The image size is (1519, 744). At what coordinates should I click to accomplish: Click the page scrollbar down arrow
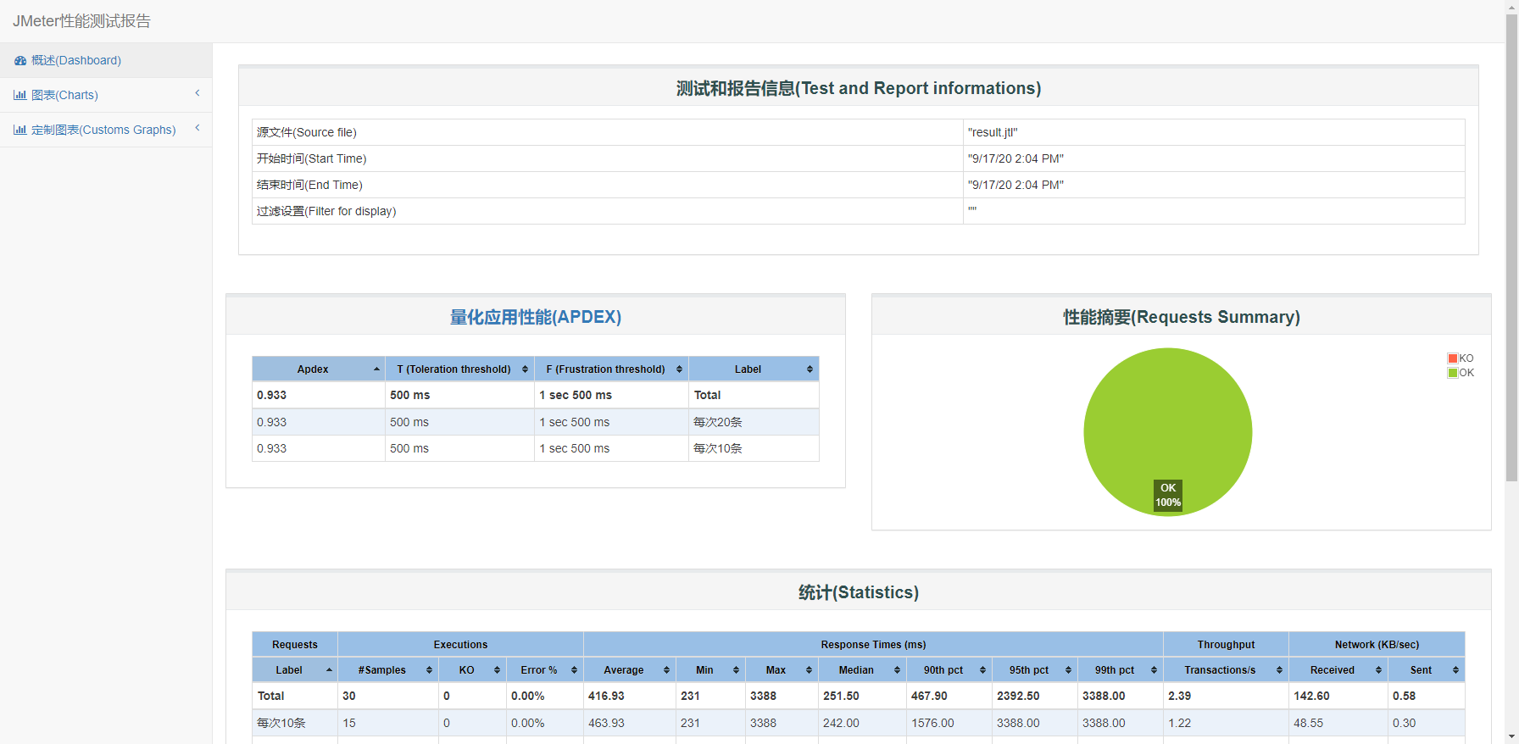click(1511, 736)
